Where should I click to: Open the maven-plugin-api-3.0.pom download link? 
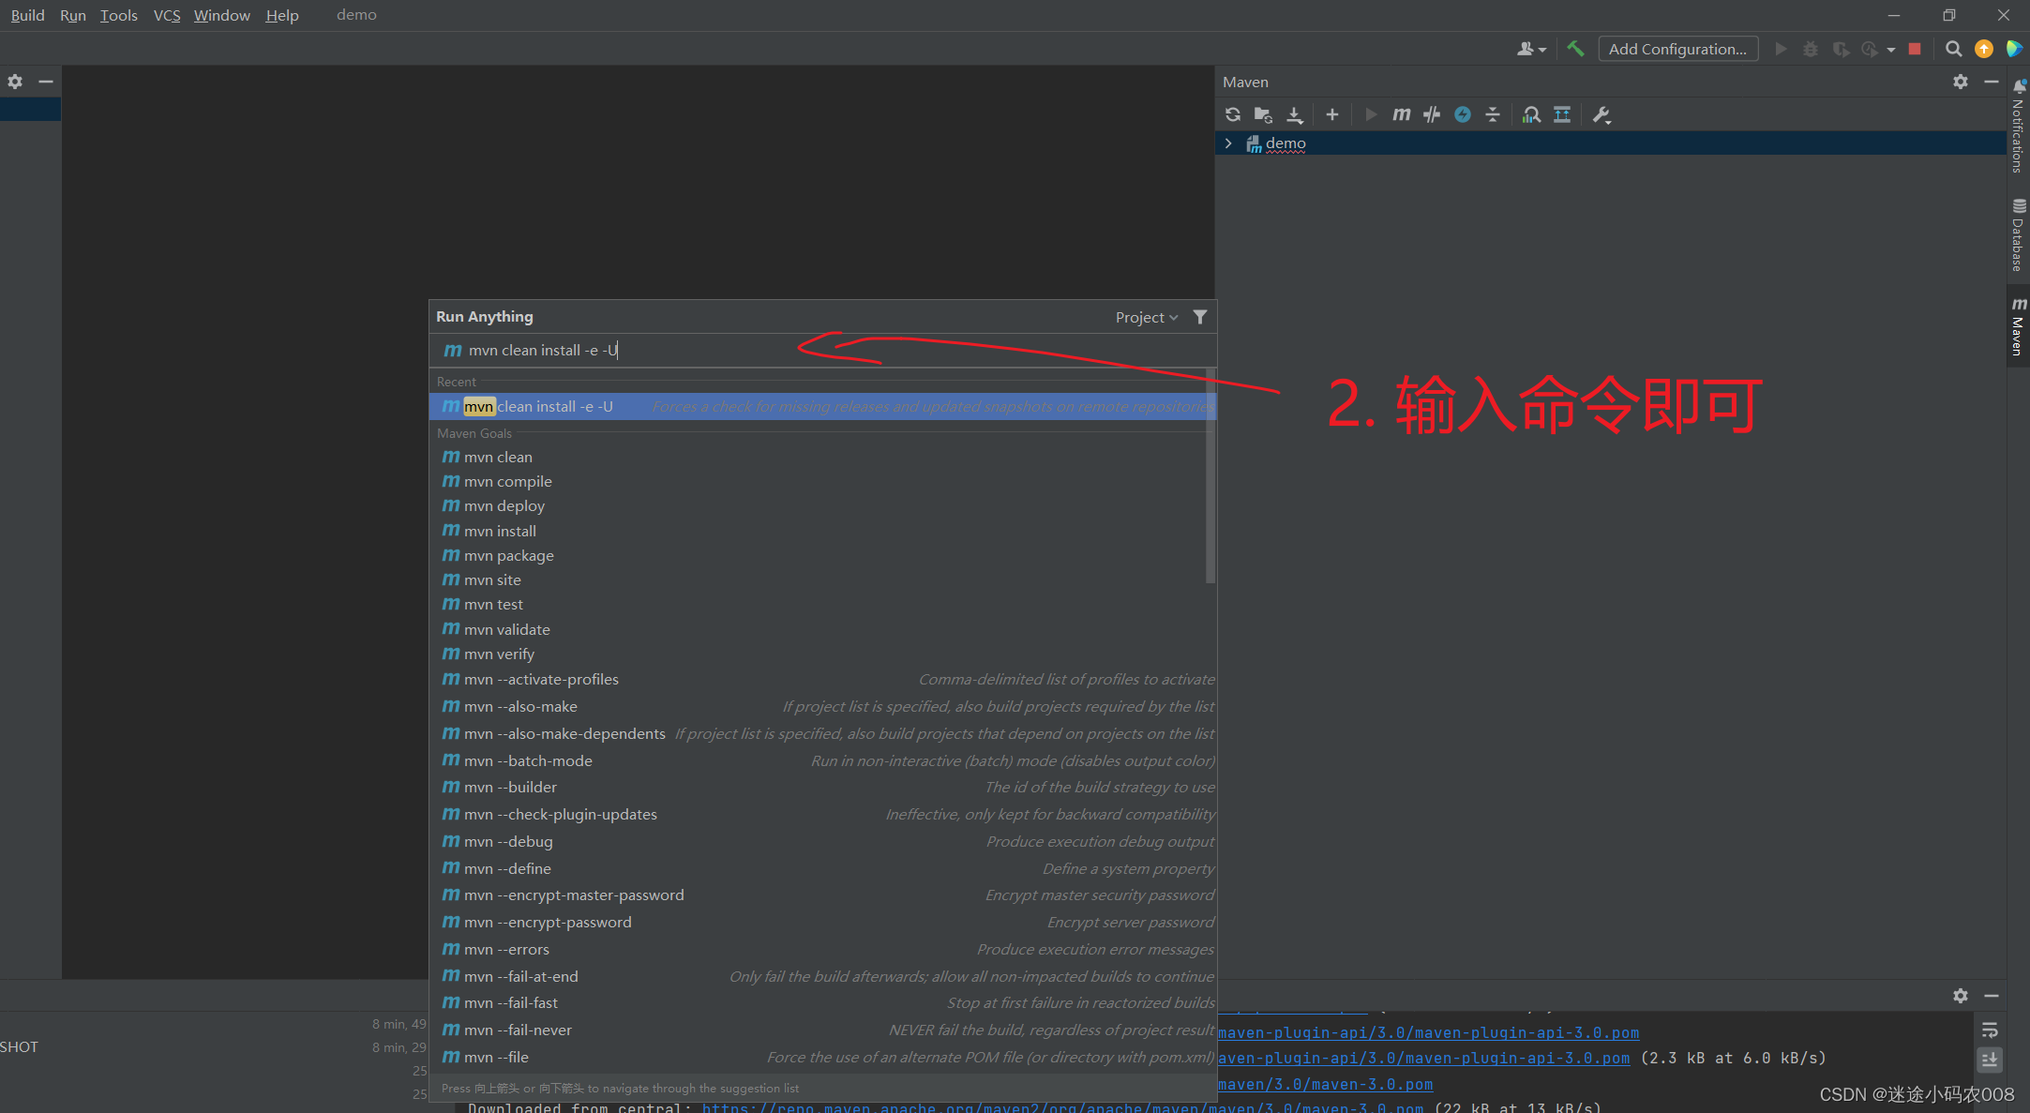click(1429, 1032)
